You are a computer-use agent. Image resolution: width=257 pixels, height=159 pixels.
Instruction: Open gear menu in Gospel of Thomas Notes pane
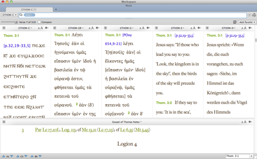(250, 122)
